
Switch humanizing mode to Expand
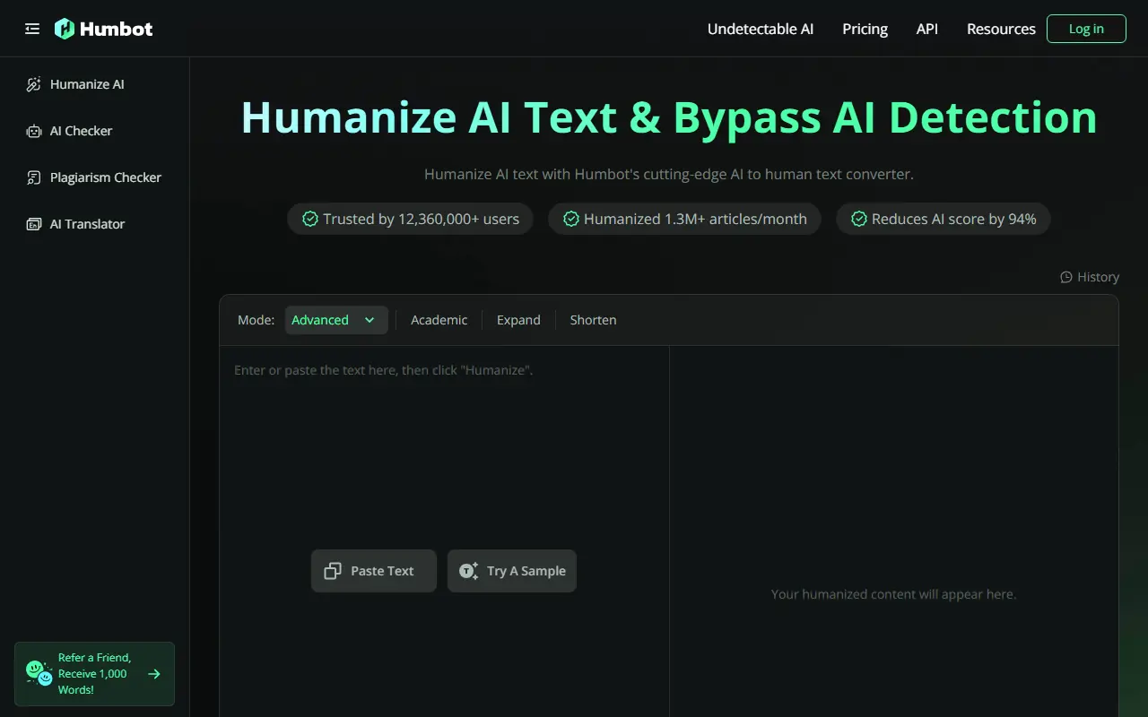[518, 320]
